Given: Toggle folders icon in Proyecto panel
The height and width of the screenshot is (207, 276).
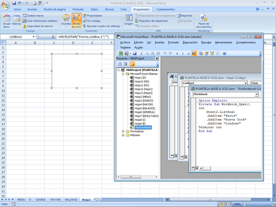Looking at the screenshot, I should pyautogui.click(x=132, y=64).
